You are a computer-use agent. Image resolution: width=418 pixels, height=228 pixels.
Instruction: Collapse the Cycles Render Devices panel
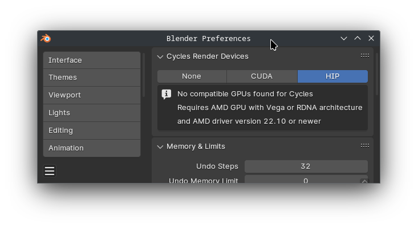tap(160, 57)
